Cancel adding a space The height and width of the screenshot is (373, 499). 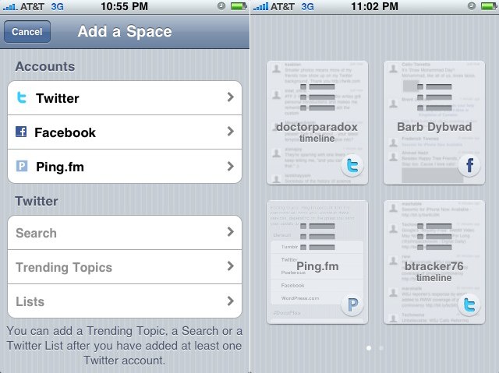(27, 31)
